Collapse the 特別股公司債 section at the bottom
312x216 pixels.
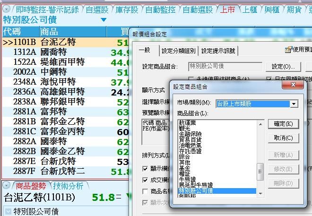(x=8, y=211)
